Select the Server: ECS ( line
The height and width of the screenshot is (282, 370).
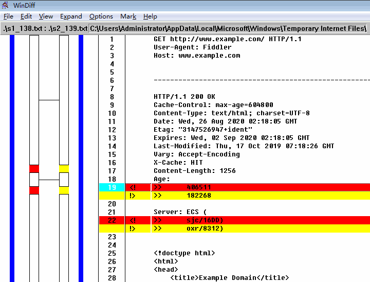(x=180, y=212)
